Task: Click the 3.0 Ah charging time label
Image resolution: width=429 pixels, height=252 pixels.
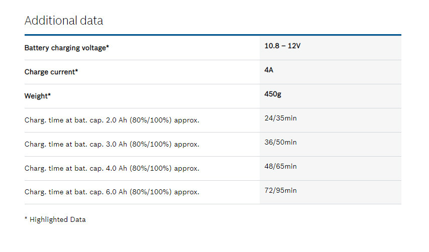Action: point(112,145)
